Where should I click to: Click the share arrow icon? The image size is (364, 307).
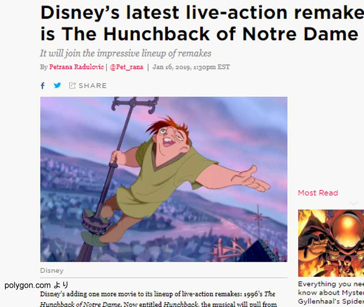(72, 86)
